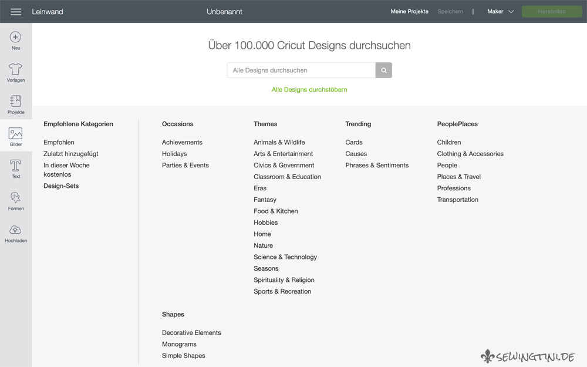This screenshot has height=367, width=587.
Task: Browse Monograms shapes
Action: (179, 344)
